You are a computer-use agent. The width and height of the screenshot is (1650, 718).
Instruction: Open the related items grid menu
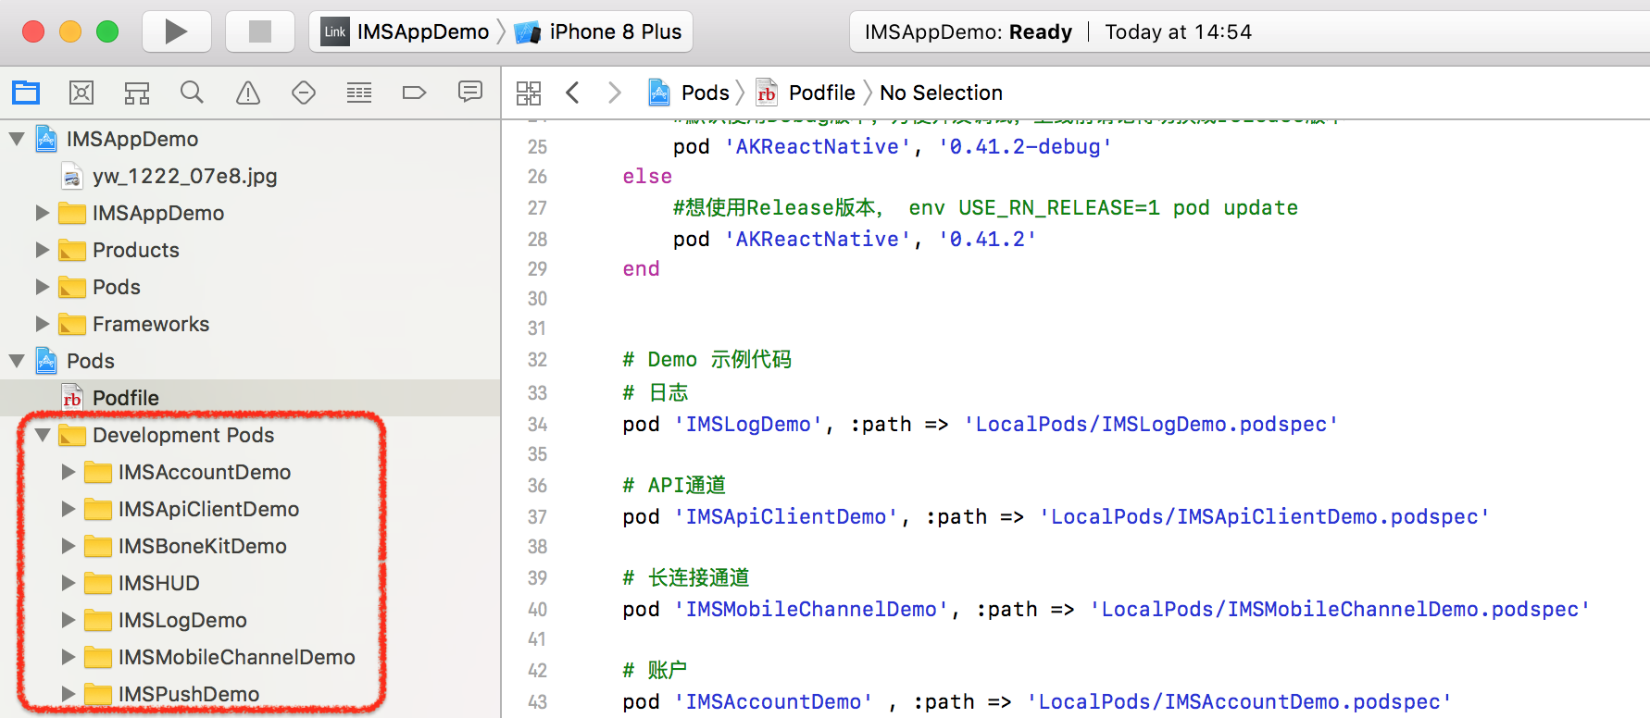point(529,93)
